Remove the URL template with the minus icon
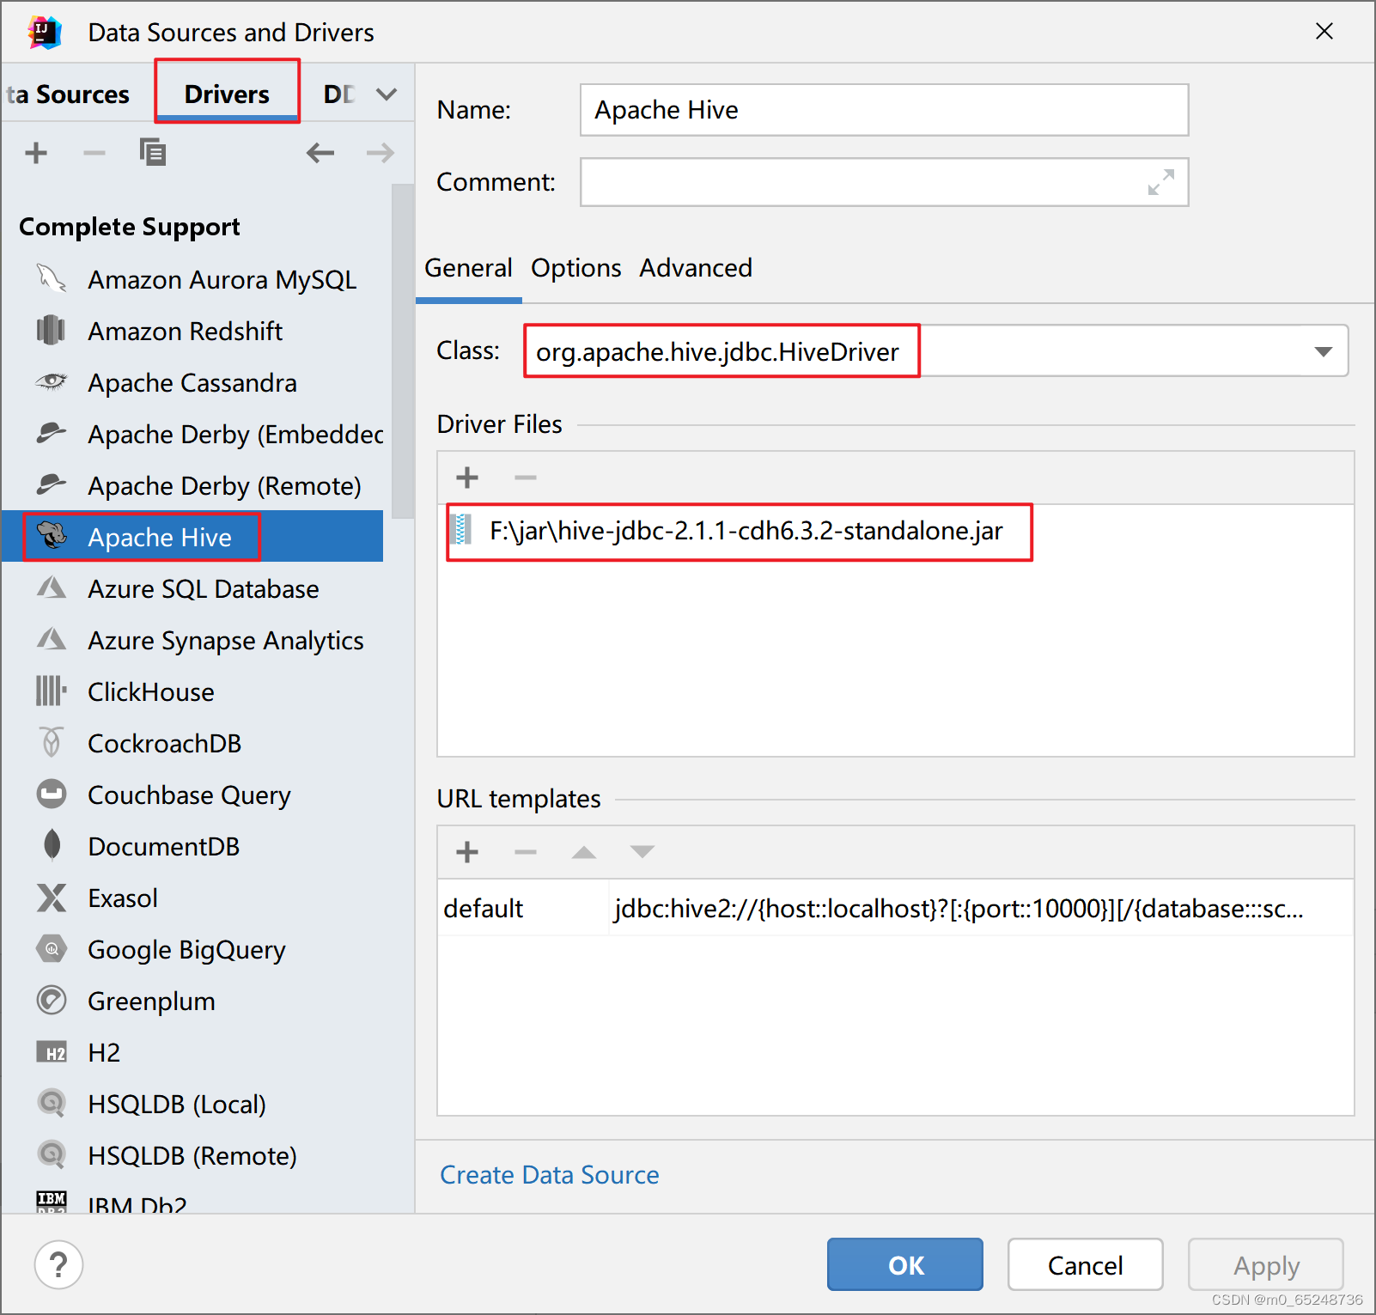This screenshot has height=1315, width=1376. coord(526,852)
